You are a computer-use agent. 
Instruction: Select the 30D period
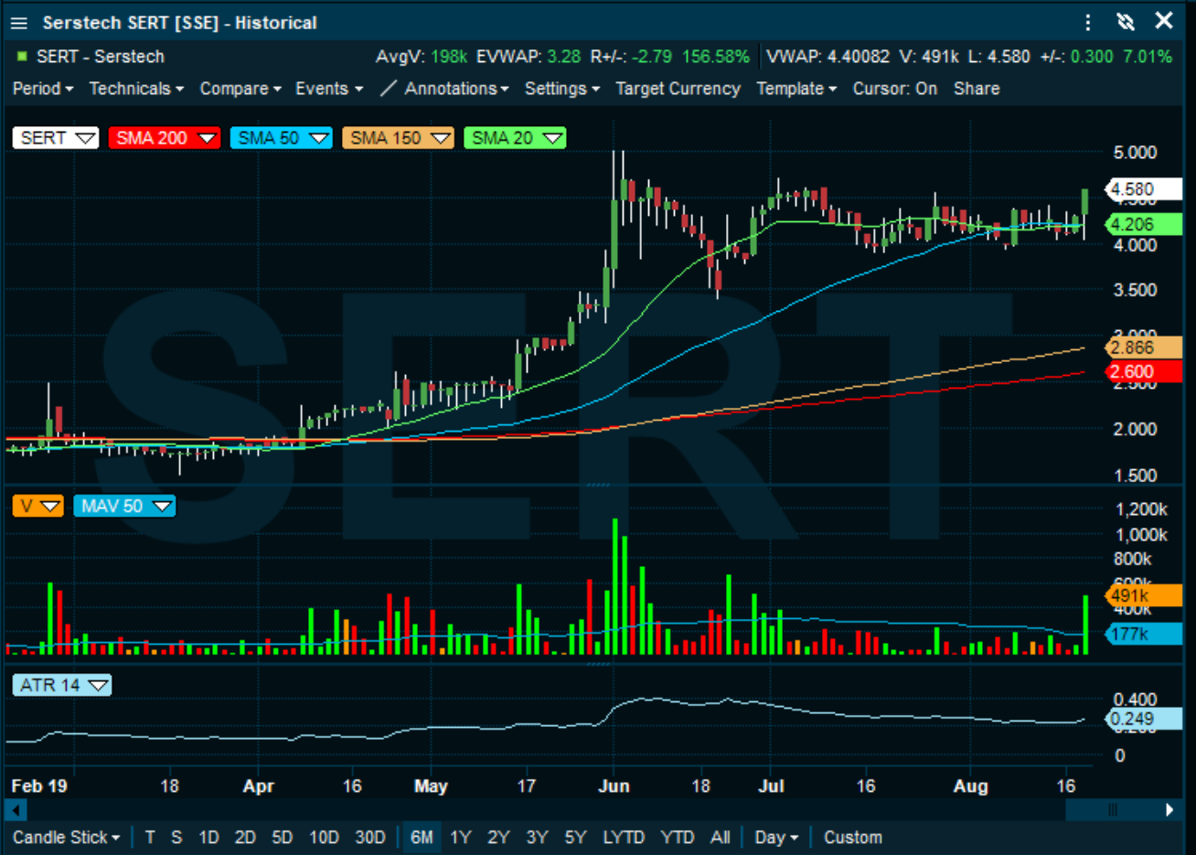(370, 838)
